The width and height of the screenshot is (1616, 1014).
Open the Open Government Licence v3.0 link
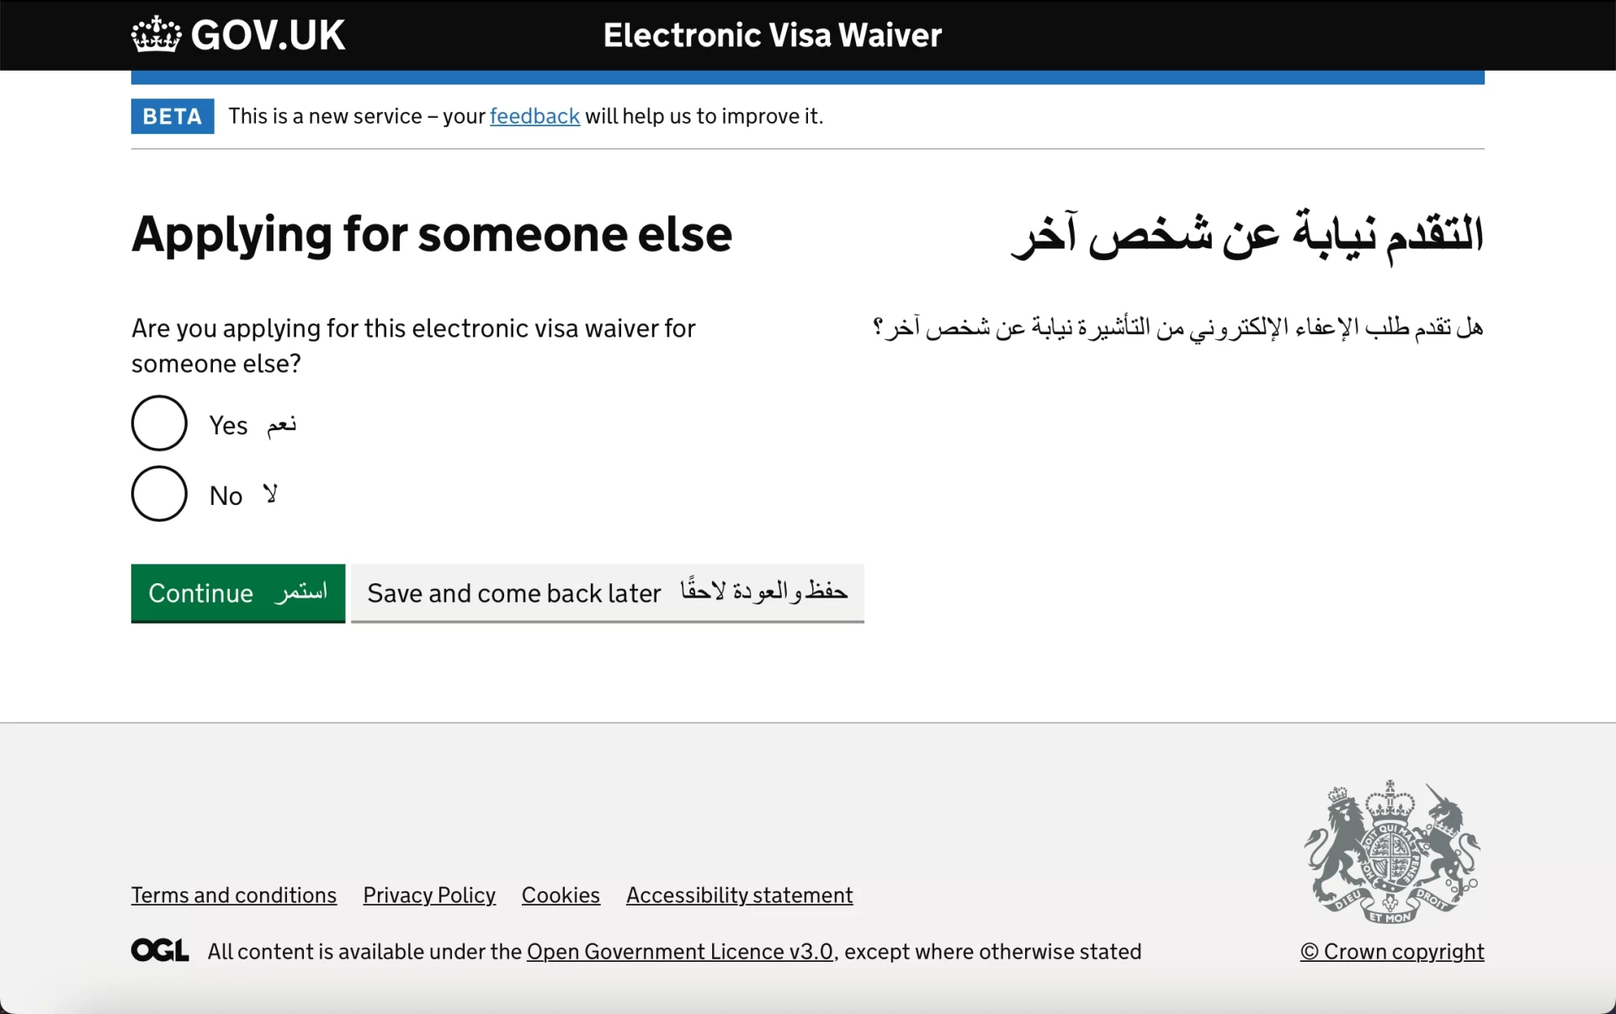[x=680, y=951]
